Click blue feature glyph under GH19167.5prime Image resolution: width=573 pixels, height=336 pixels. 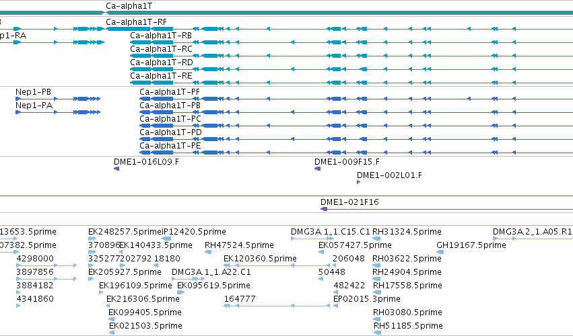[440, 252]
